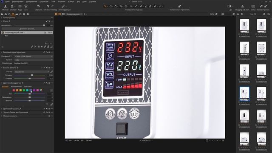Open the viewer layer selection dropdown
Image resolution: width=272 pixels, height=153 pixels.
(74, 14)
